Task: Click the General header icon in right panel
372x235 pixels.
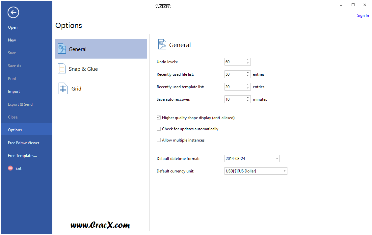Action: click(x=162, y=44)
